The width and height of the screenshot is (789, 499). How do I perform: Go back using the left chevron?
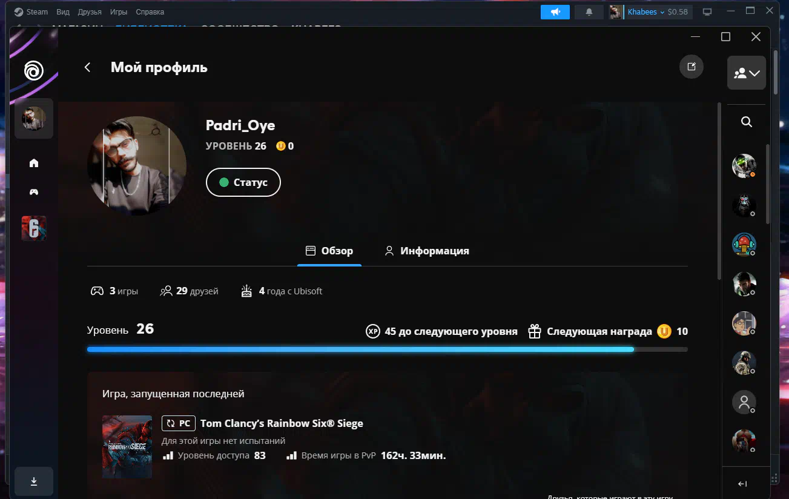pos(88,67)
